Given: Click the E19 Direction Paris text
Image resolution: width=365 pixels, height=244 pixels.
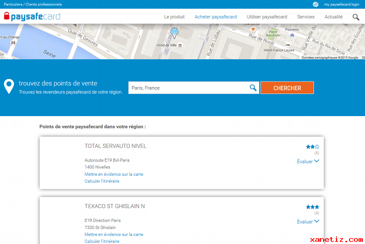Looking at the screenshot, I should [x=103, y=220].
